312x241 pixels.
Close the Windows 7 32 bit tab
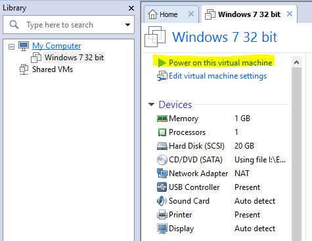(290, 14)
